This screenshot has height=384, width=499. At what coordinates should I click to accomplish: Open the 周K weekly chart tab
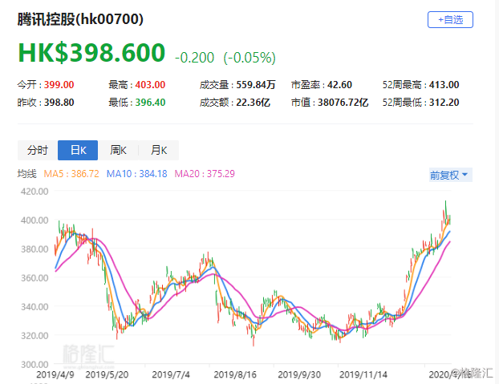pyautogui.click(x=118, y=150)
